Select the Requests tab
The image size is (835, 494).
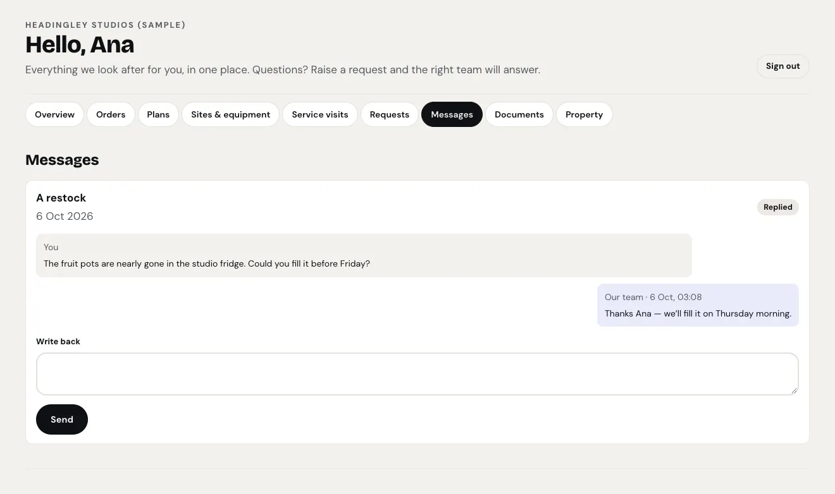tap(390, 114)
